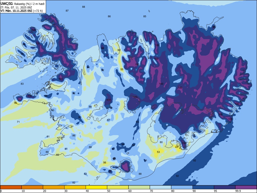The height and width of the screenshot is (193, 257).
Task: Click the purple legend swatch above 99.9
Action: [246, 187]
